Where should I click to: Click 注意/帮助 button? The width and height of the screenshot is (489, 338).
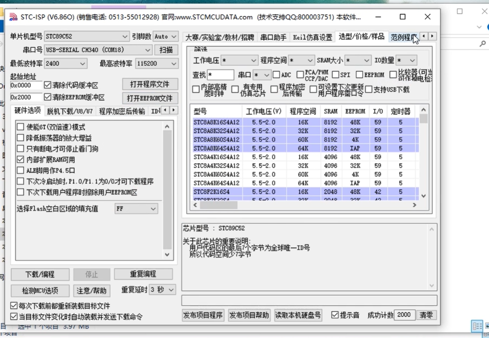click(x=92, y=291)
